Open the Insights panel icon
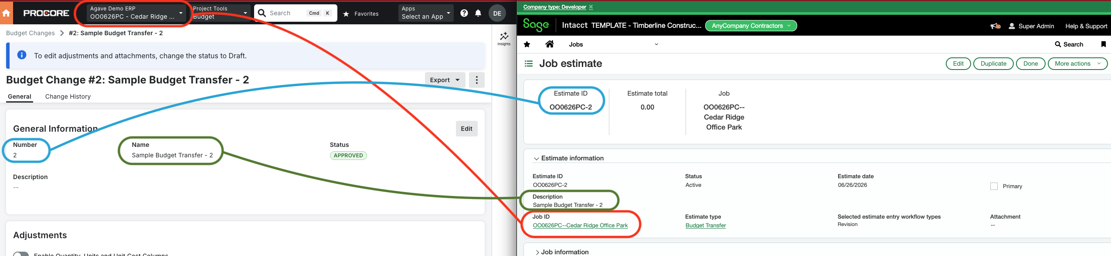1111x256 pixels. 504,38
